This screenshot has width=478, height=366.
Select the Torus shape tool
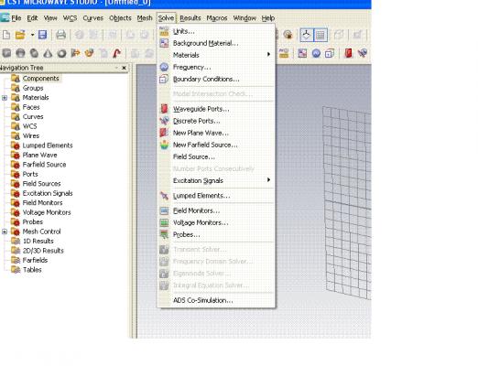61,53
